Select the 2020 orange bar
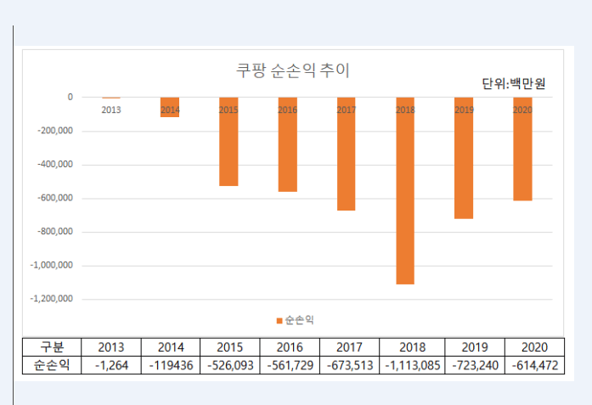Image resolution: width=592 pixels, height=405 pixels. coord(522,149)
